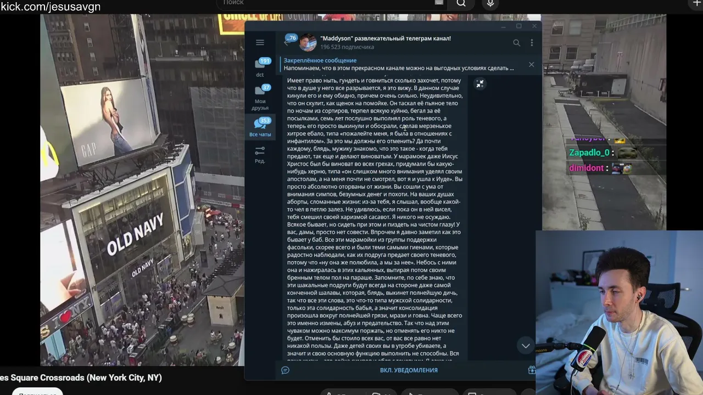Open the pinned message 'Закреплённое сообщение'
The width and height of the screenshot is (703, 395).
click(x=399, y=64)
